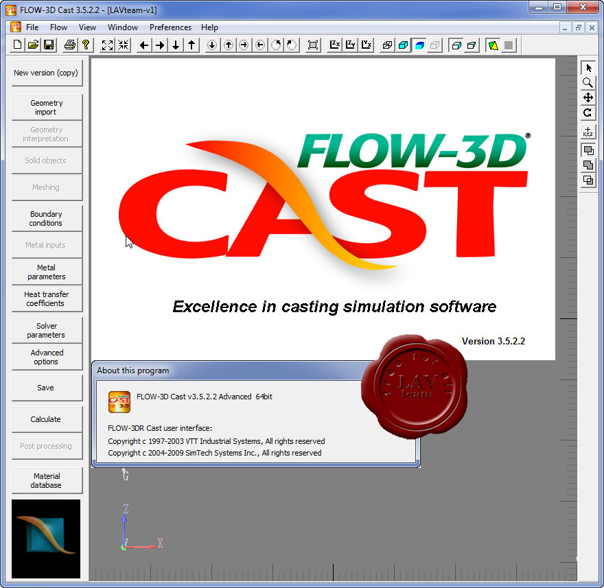Click the green and yellow shapes icon
This screenshot has height=588, width=604.
pos(493,45)
